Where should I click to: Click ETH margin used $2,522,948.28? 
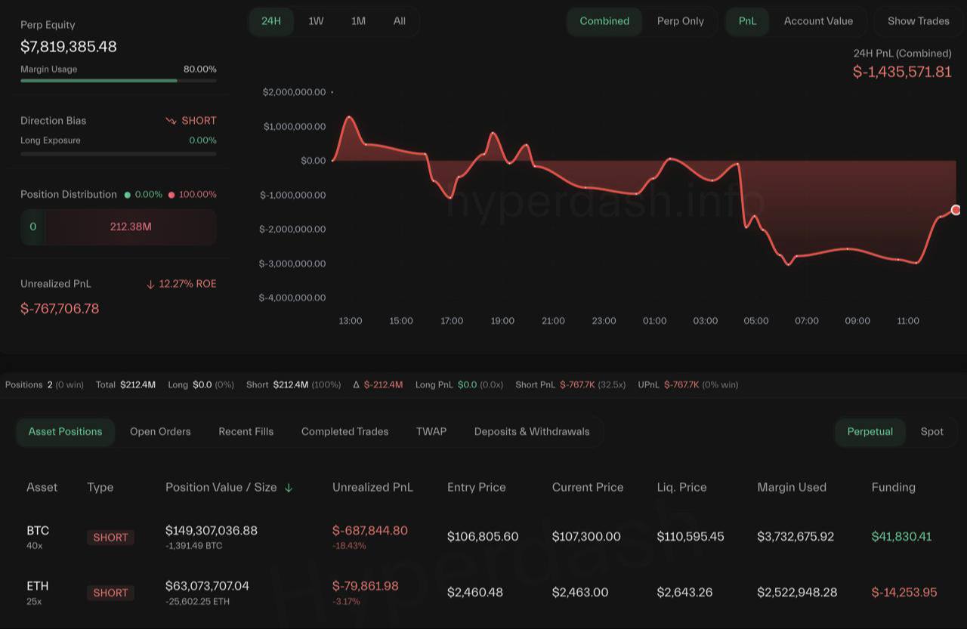[x=797, y=593]
